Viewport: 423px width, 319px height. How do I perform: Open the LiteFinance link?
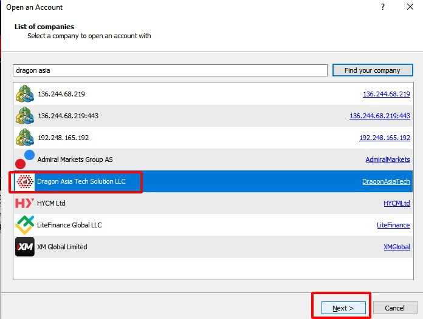tap(393, 225)
